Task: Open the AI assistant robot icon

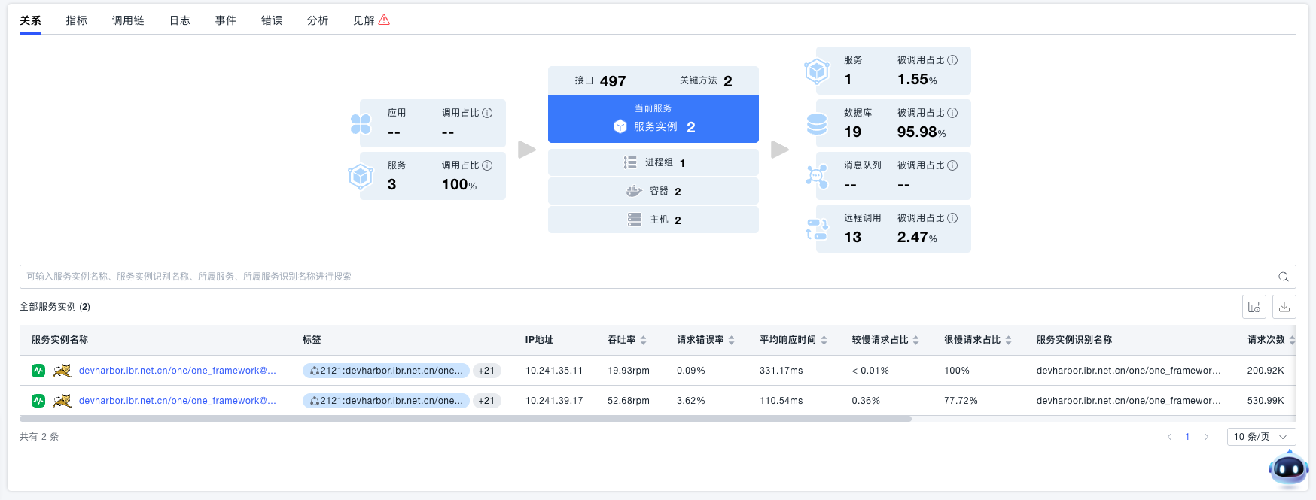Action: click(1288, 469)
